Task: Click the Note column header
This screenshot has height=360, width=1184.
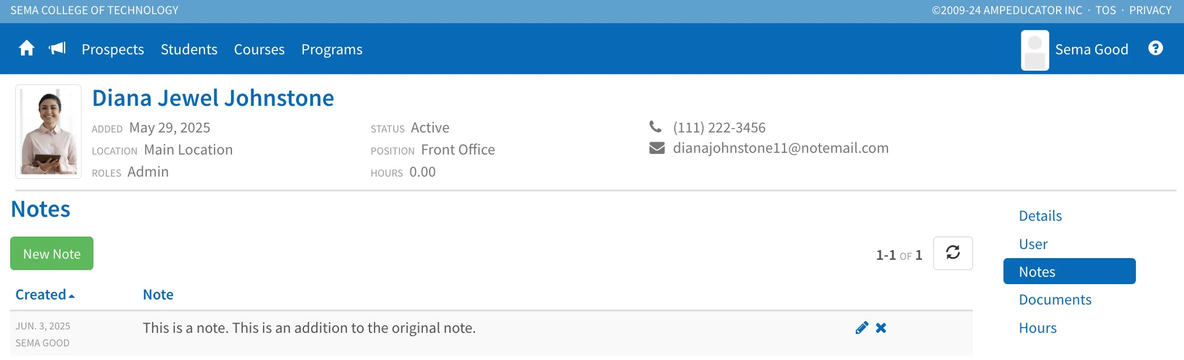Action: [158, 294]
